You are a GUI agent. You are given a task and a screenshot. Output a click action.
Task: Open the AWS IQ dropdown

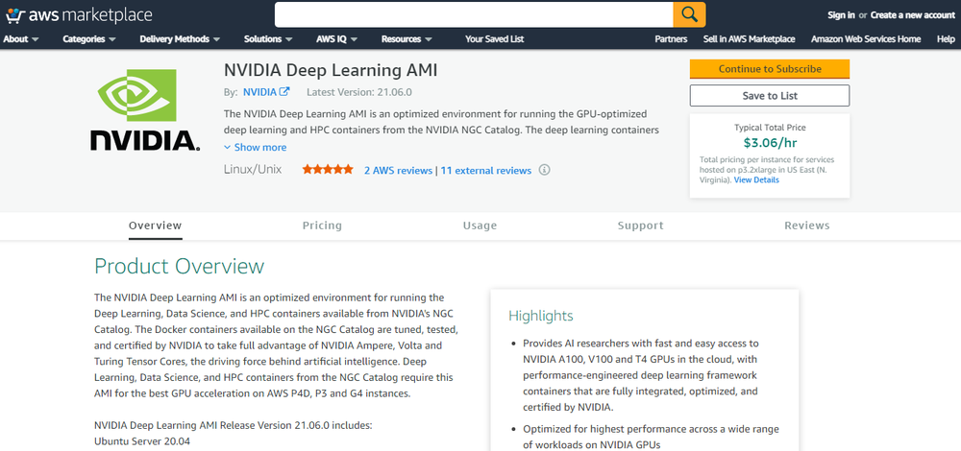pyautogui.click(x=336, y=39)
